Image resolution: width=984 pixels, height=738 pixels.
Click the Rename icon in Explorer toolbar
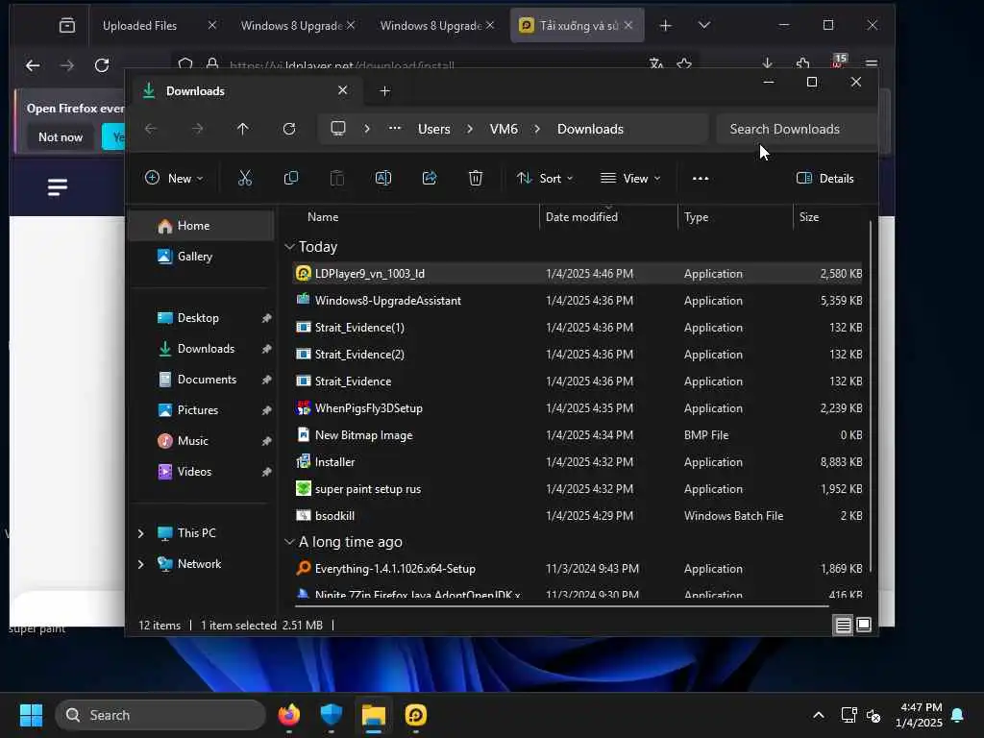tap(382, 178)
